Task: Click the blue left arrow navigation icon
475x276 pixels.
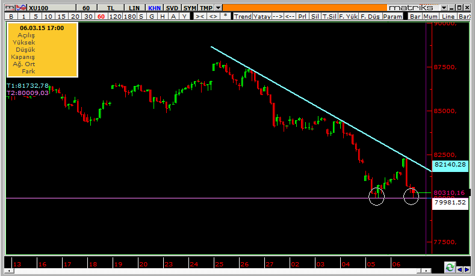Action: (x=460, y=269)
